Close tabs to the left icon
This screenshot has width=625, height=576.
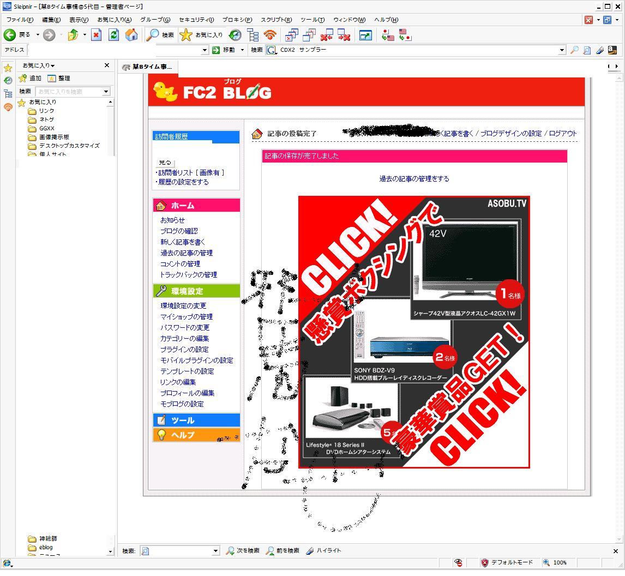(327, 35)
